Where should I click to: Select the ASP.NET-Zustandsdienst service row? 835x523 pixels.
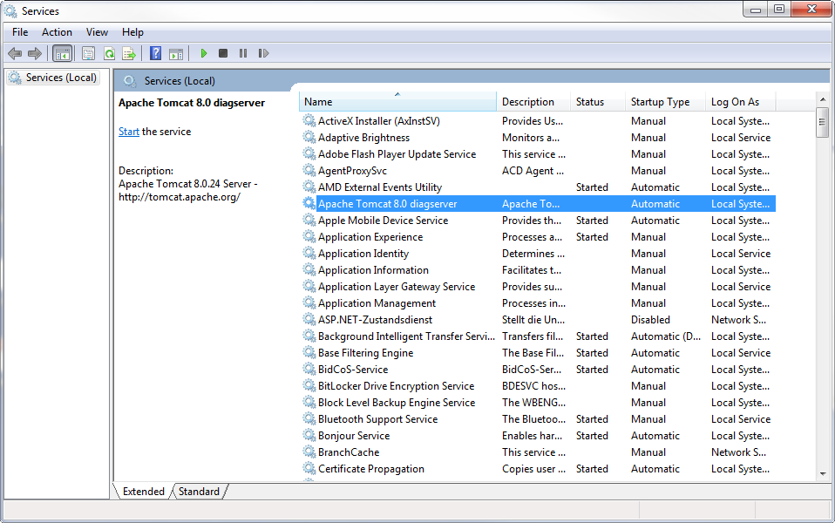pyautogui.click(x=538, y=320)
